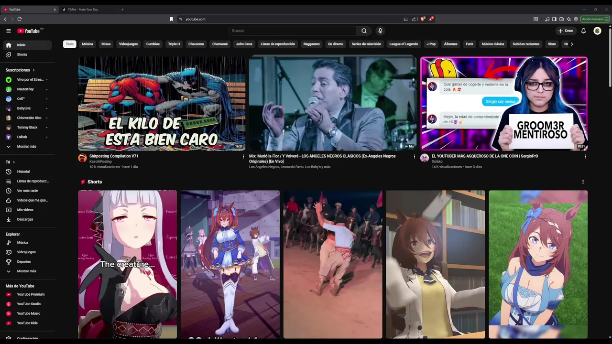Open the horse riders dancing Short

[x=333, y=264]
